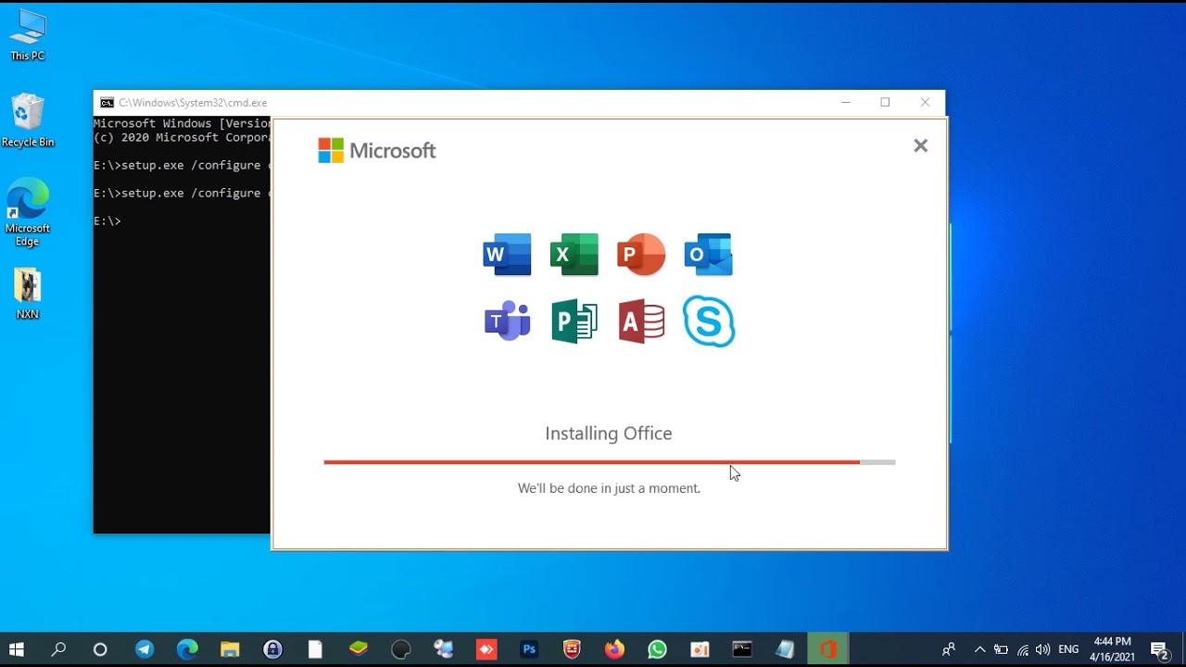This screenshot has height=667, width=1186.
Task: Maximize the cmd.exe window
Action: point(885,103)
